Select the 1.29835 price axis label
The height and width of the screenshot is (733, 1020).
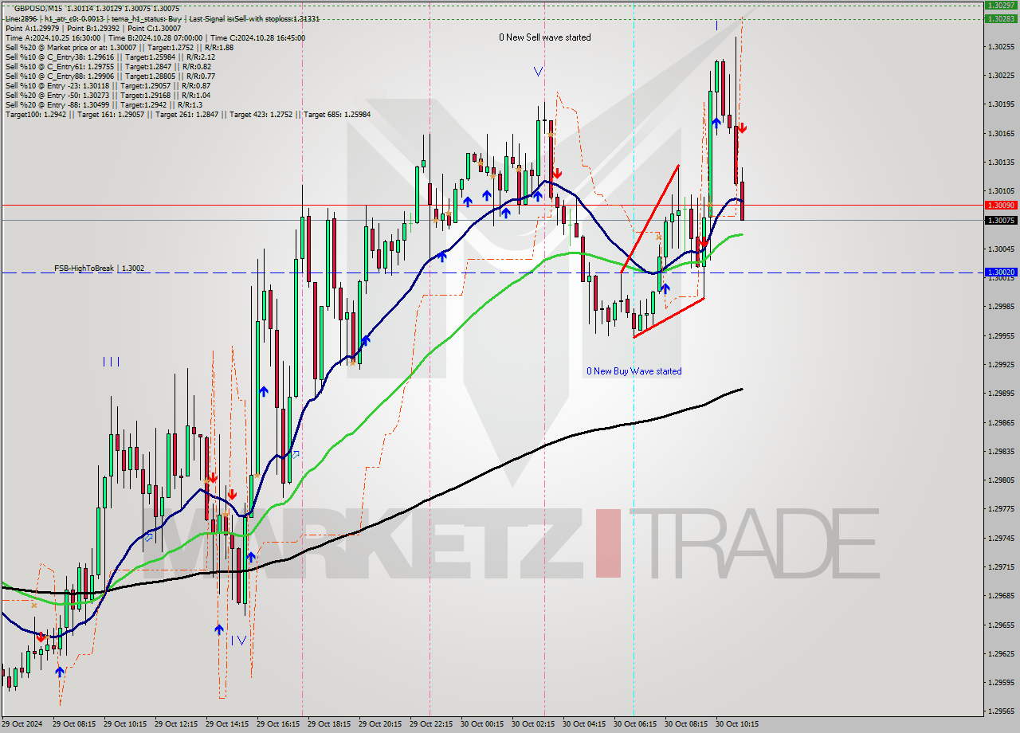tap(1001, 451)
